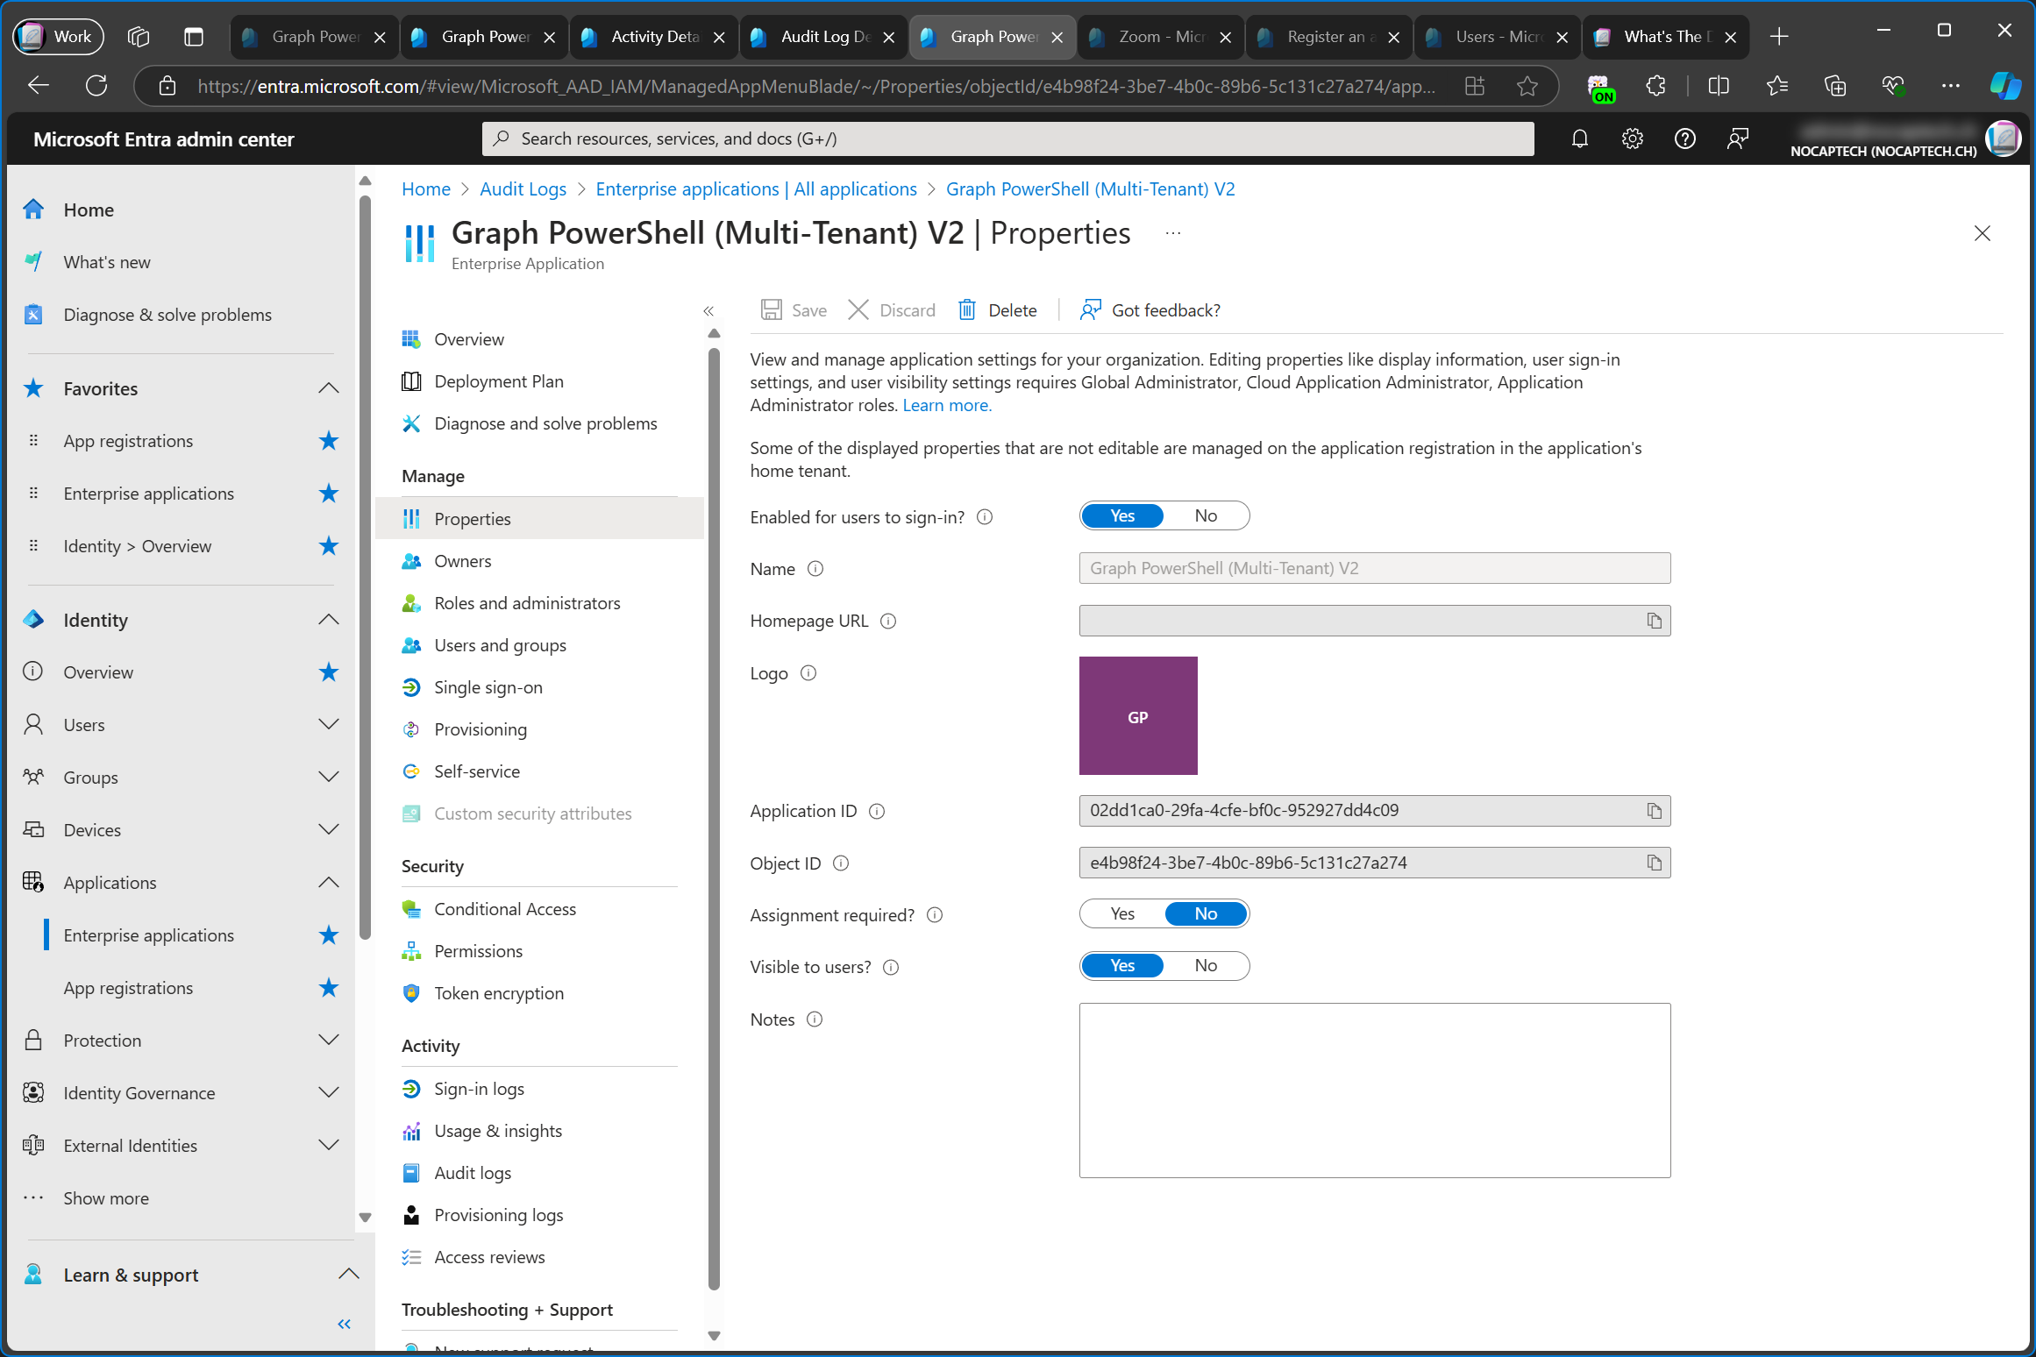The height and width of the screenshot is (1357, 2036).
Task: Click Show more in left navigation
Action: tap(106, 1198)
